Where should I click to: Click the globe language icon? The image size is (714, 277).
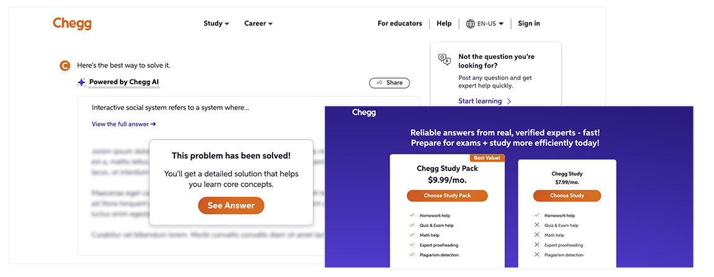(x=471, y=24)
